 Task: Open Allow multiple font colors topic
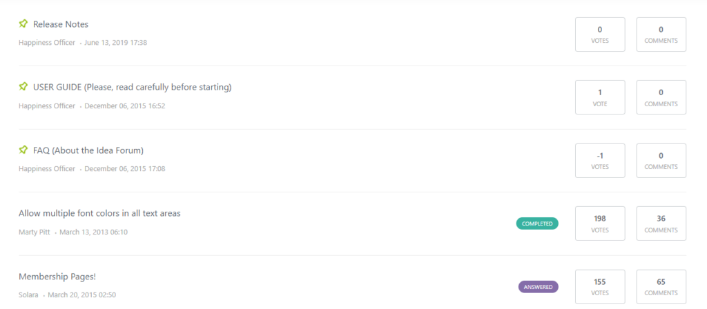click(x=99, y=214)
